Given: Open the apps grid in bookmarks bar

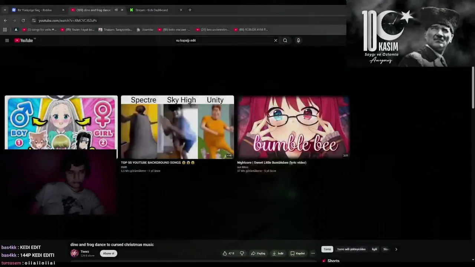Looking at the screenshot, I should coord(5,30).
